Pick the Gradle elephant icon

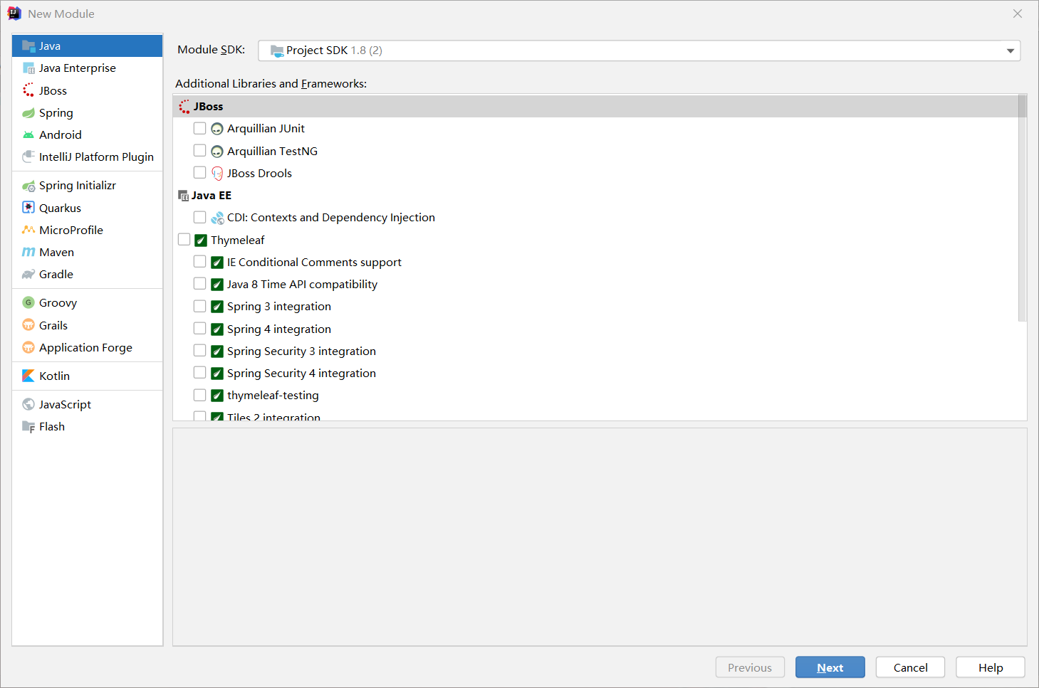click(28, 275)
